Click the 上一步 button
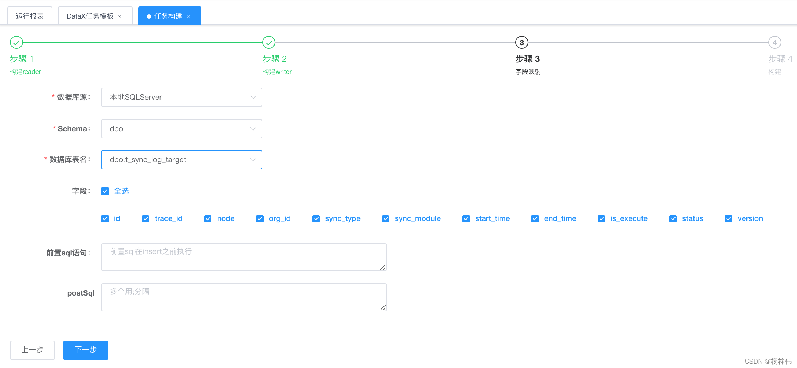 pyautogui.click(x=32, y=350)
